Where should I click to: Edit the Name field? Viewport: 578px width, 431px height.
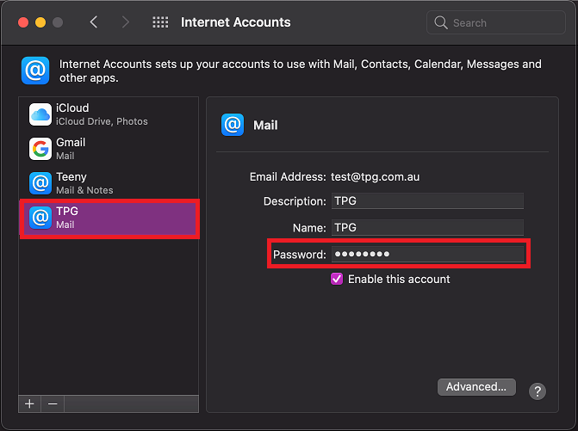pyautogui.click(x=427, y=227)
